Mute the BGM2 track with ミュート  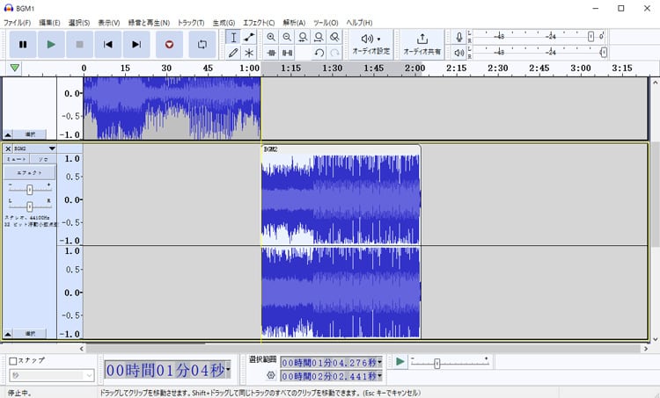click(x=17, y=160)
